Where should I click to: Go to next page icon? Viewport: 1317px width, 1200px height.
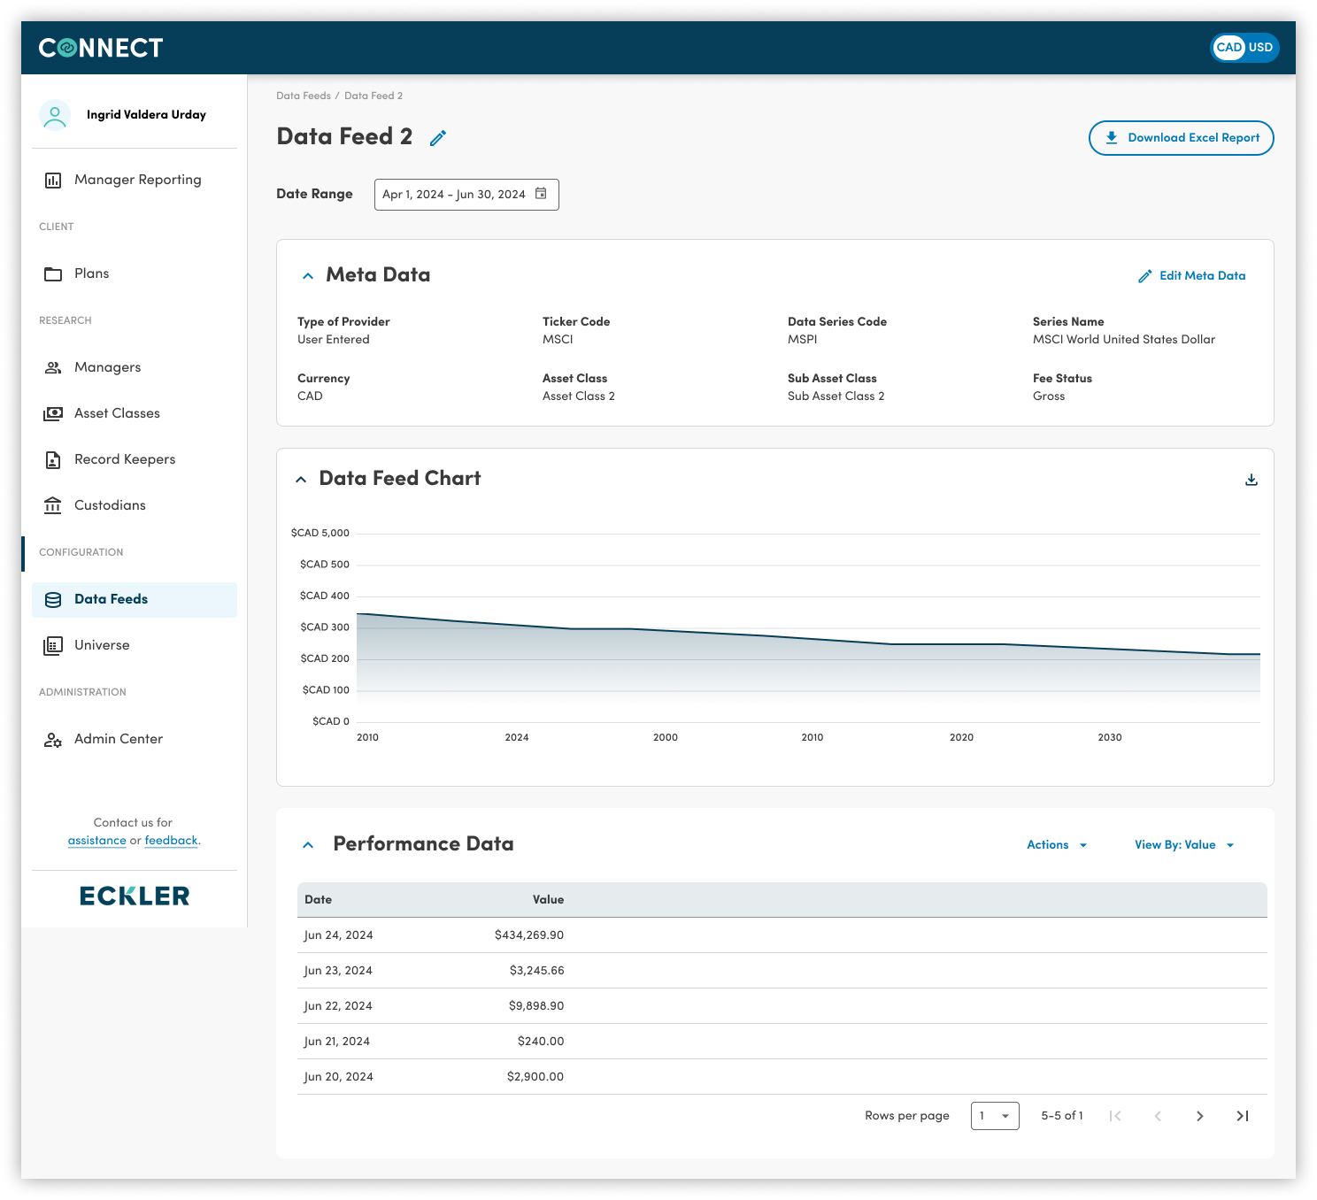1200,1116
